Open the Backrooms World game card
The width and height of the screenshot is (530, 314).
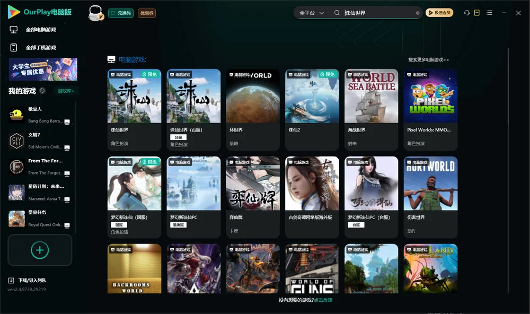pyautogui.click(x=134, y=269)
